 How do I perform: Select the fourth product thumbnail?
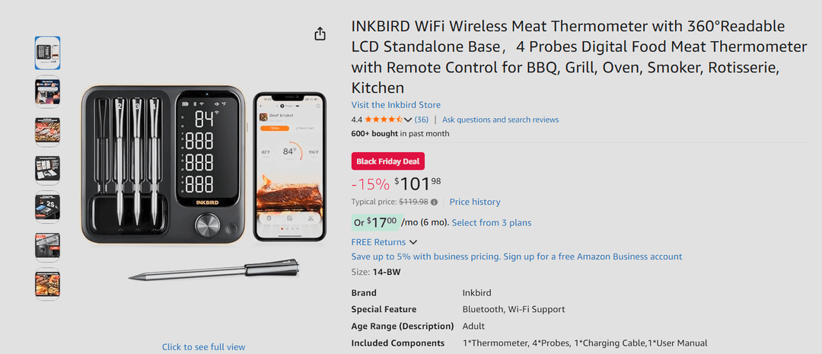[47, 169]
